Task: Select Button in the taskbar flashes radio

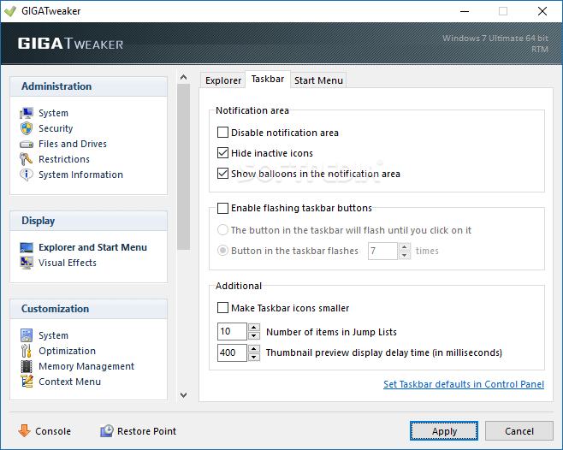Action: [222, 251]
